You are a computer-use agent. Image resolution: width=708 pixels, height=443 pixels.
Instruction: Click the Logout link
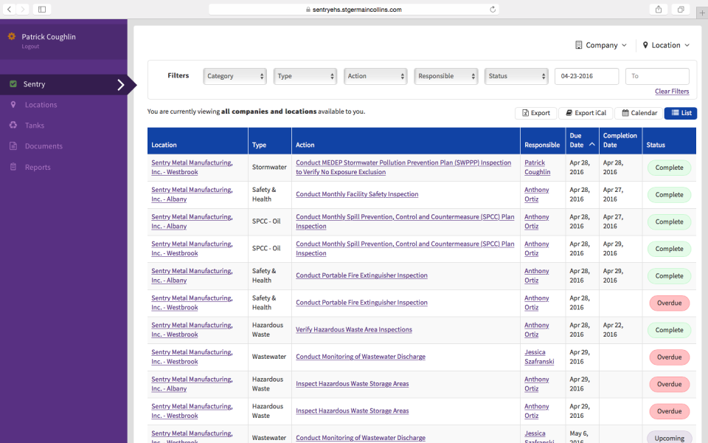30,47
